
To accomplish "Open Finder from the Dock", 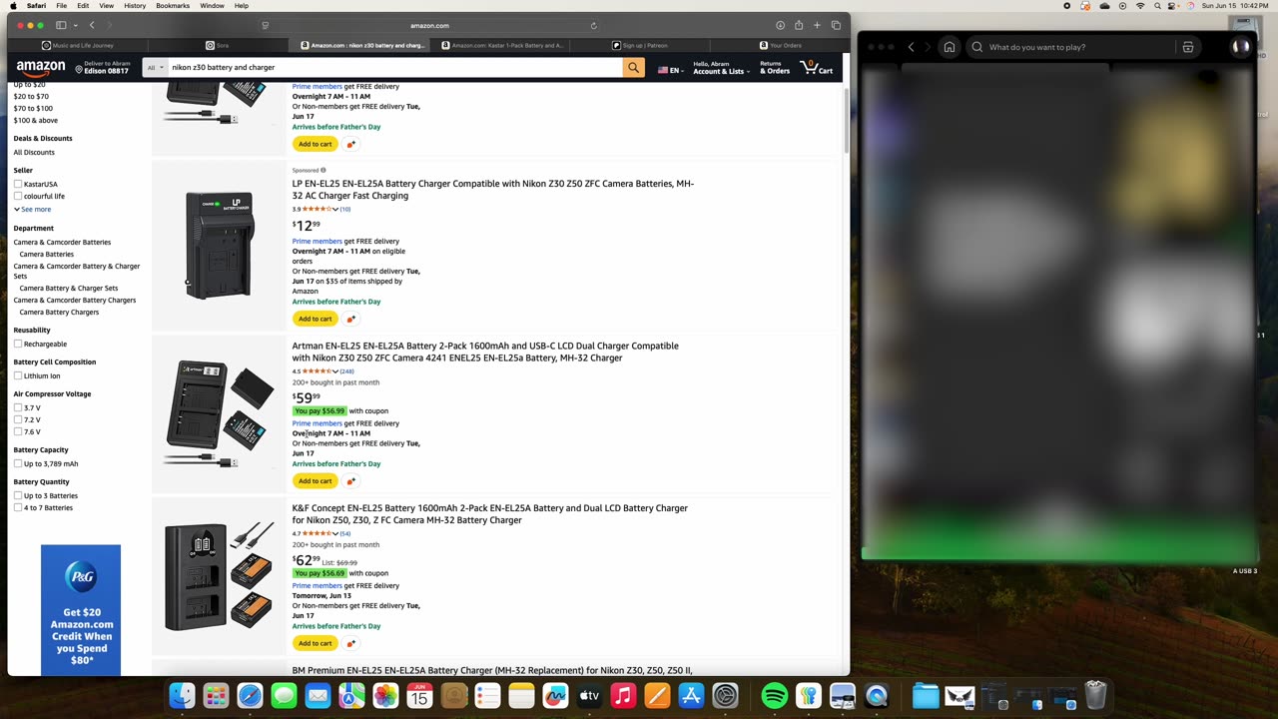I will tap(182, 695).
